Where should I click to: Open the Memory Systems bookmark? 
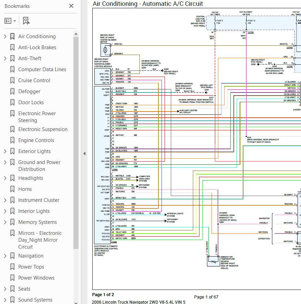click(38, 222)
